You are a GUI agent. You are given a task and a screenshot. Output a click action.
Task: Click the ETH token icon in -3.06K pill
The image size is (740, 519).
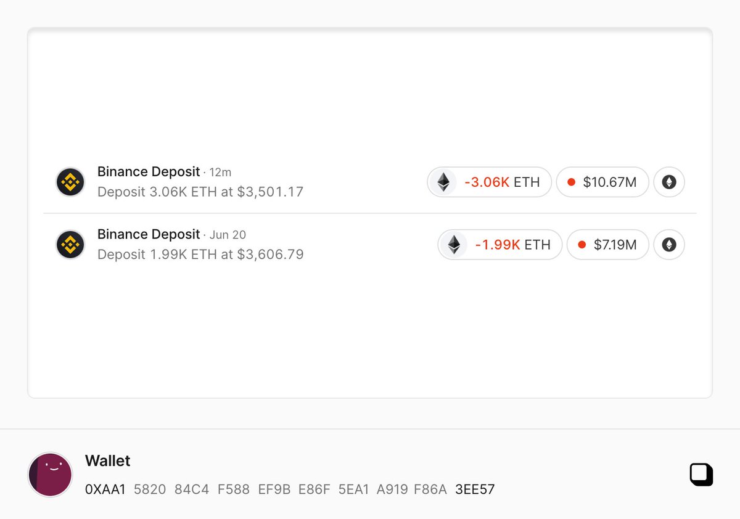point(443,182)
